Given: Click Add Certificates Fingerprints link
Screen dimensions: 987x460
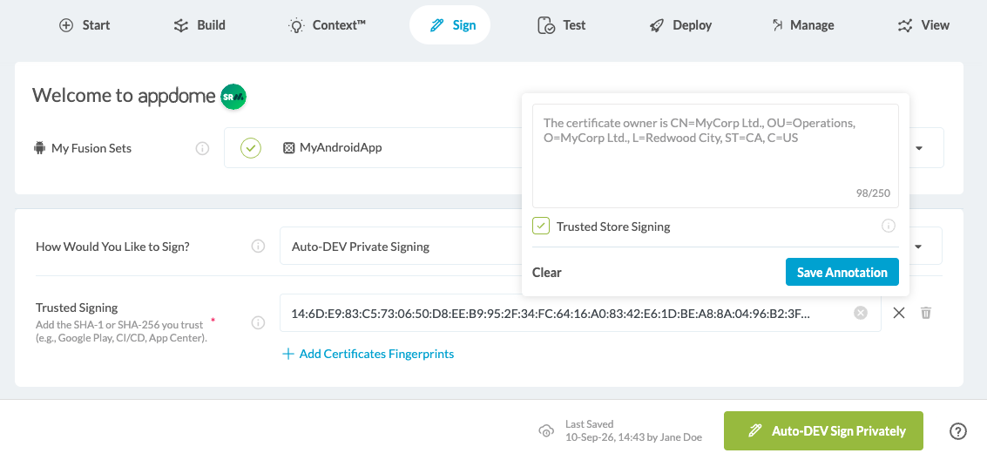Looking at the screenshot, I should tap(376, 354).
